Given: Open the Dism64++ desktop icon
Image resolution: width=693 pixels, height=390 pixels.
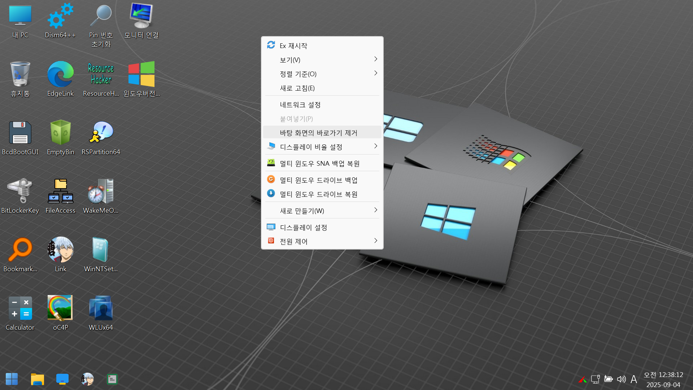Looking at the screenshot, I should [x=60, y=17].
